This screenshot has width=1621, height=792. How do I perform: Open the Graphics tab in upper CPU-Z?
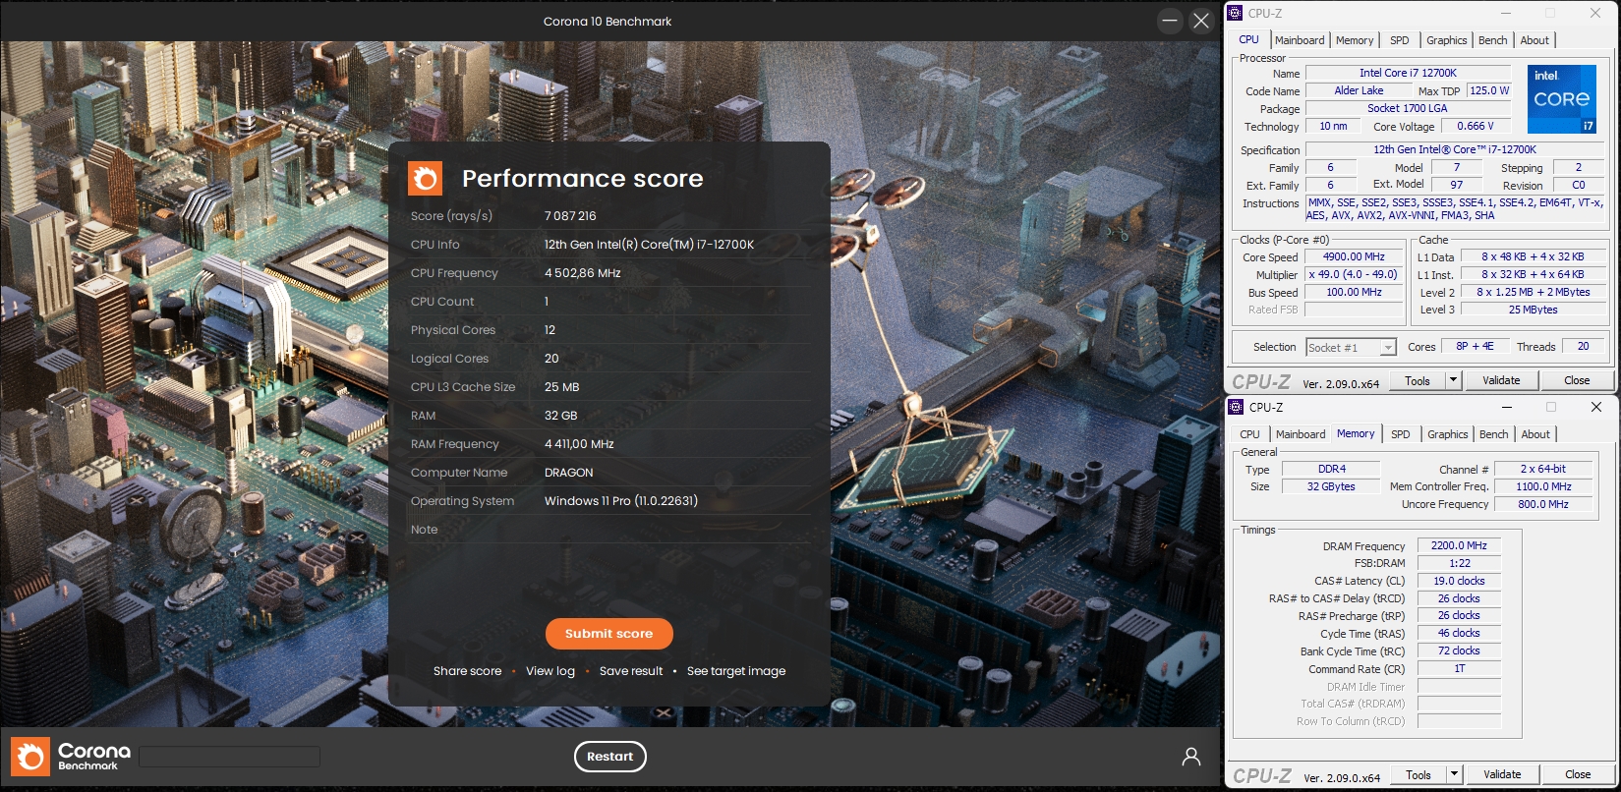[x=1447, y=40]
